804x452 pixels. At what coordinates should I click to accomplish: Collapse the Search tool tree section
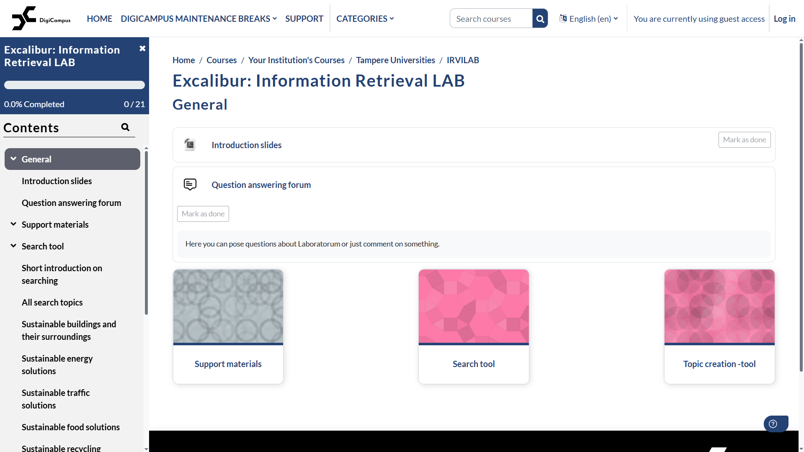(13, 246)
